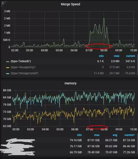The width and height of the screenshot is (138, 159).
Task: Sort Merge Speed legend by current
Action: (130, 56)
